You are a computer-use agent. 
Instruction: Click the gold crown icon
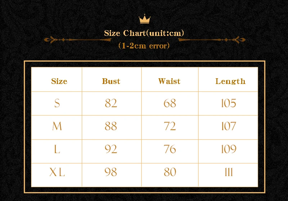point(144,19)
